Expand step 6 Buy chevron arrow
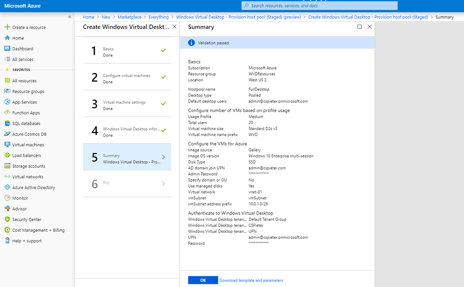The width and height of the screenshot is (464, 287). point(163,184)
